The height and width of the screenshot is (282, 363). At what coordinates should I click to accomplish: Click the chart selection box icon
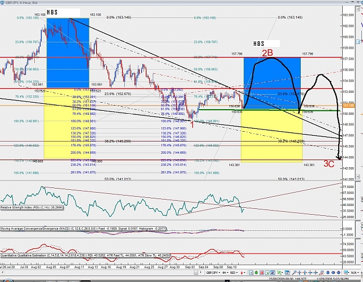pos(267,273)
